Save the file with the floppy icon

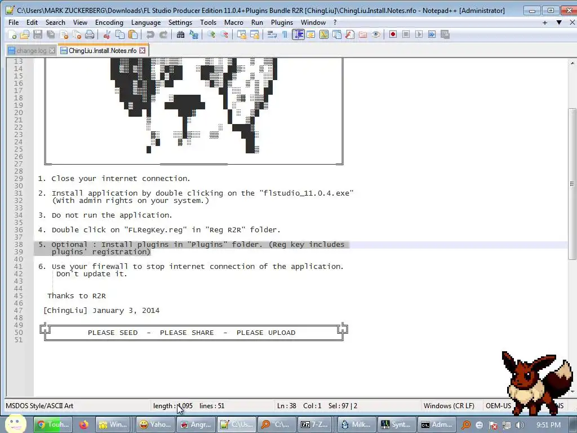(38, 34)
